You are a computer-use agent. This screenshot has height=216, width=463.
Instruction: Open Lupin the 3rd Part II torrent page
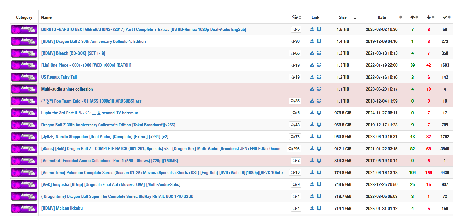pyautogui.click(x=90, y=113)
